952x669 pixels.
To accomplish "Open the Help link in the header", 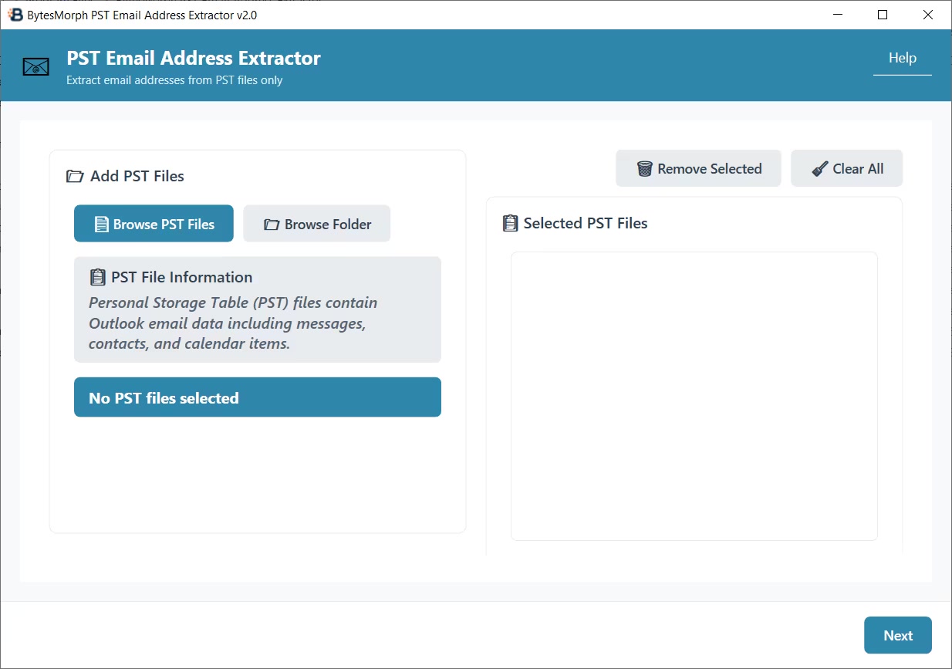I will coord(902,59).
